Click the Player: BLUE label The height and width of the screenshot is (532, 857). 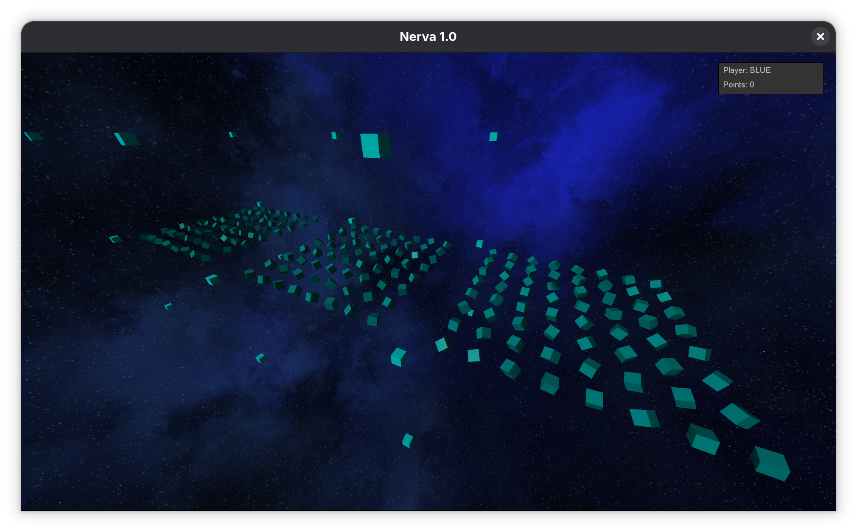point(747,70)
